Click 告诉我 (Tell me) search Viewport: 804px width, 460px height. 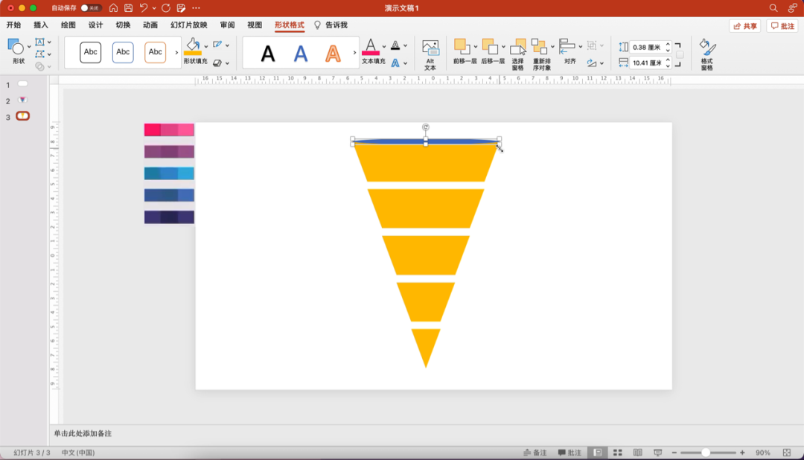point(331,25)
